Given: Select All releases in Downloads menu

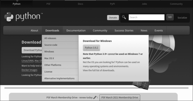Looking at the screenshot, I should pos(60,38).
